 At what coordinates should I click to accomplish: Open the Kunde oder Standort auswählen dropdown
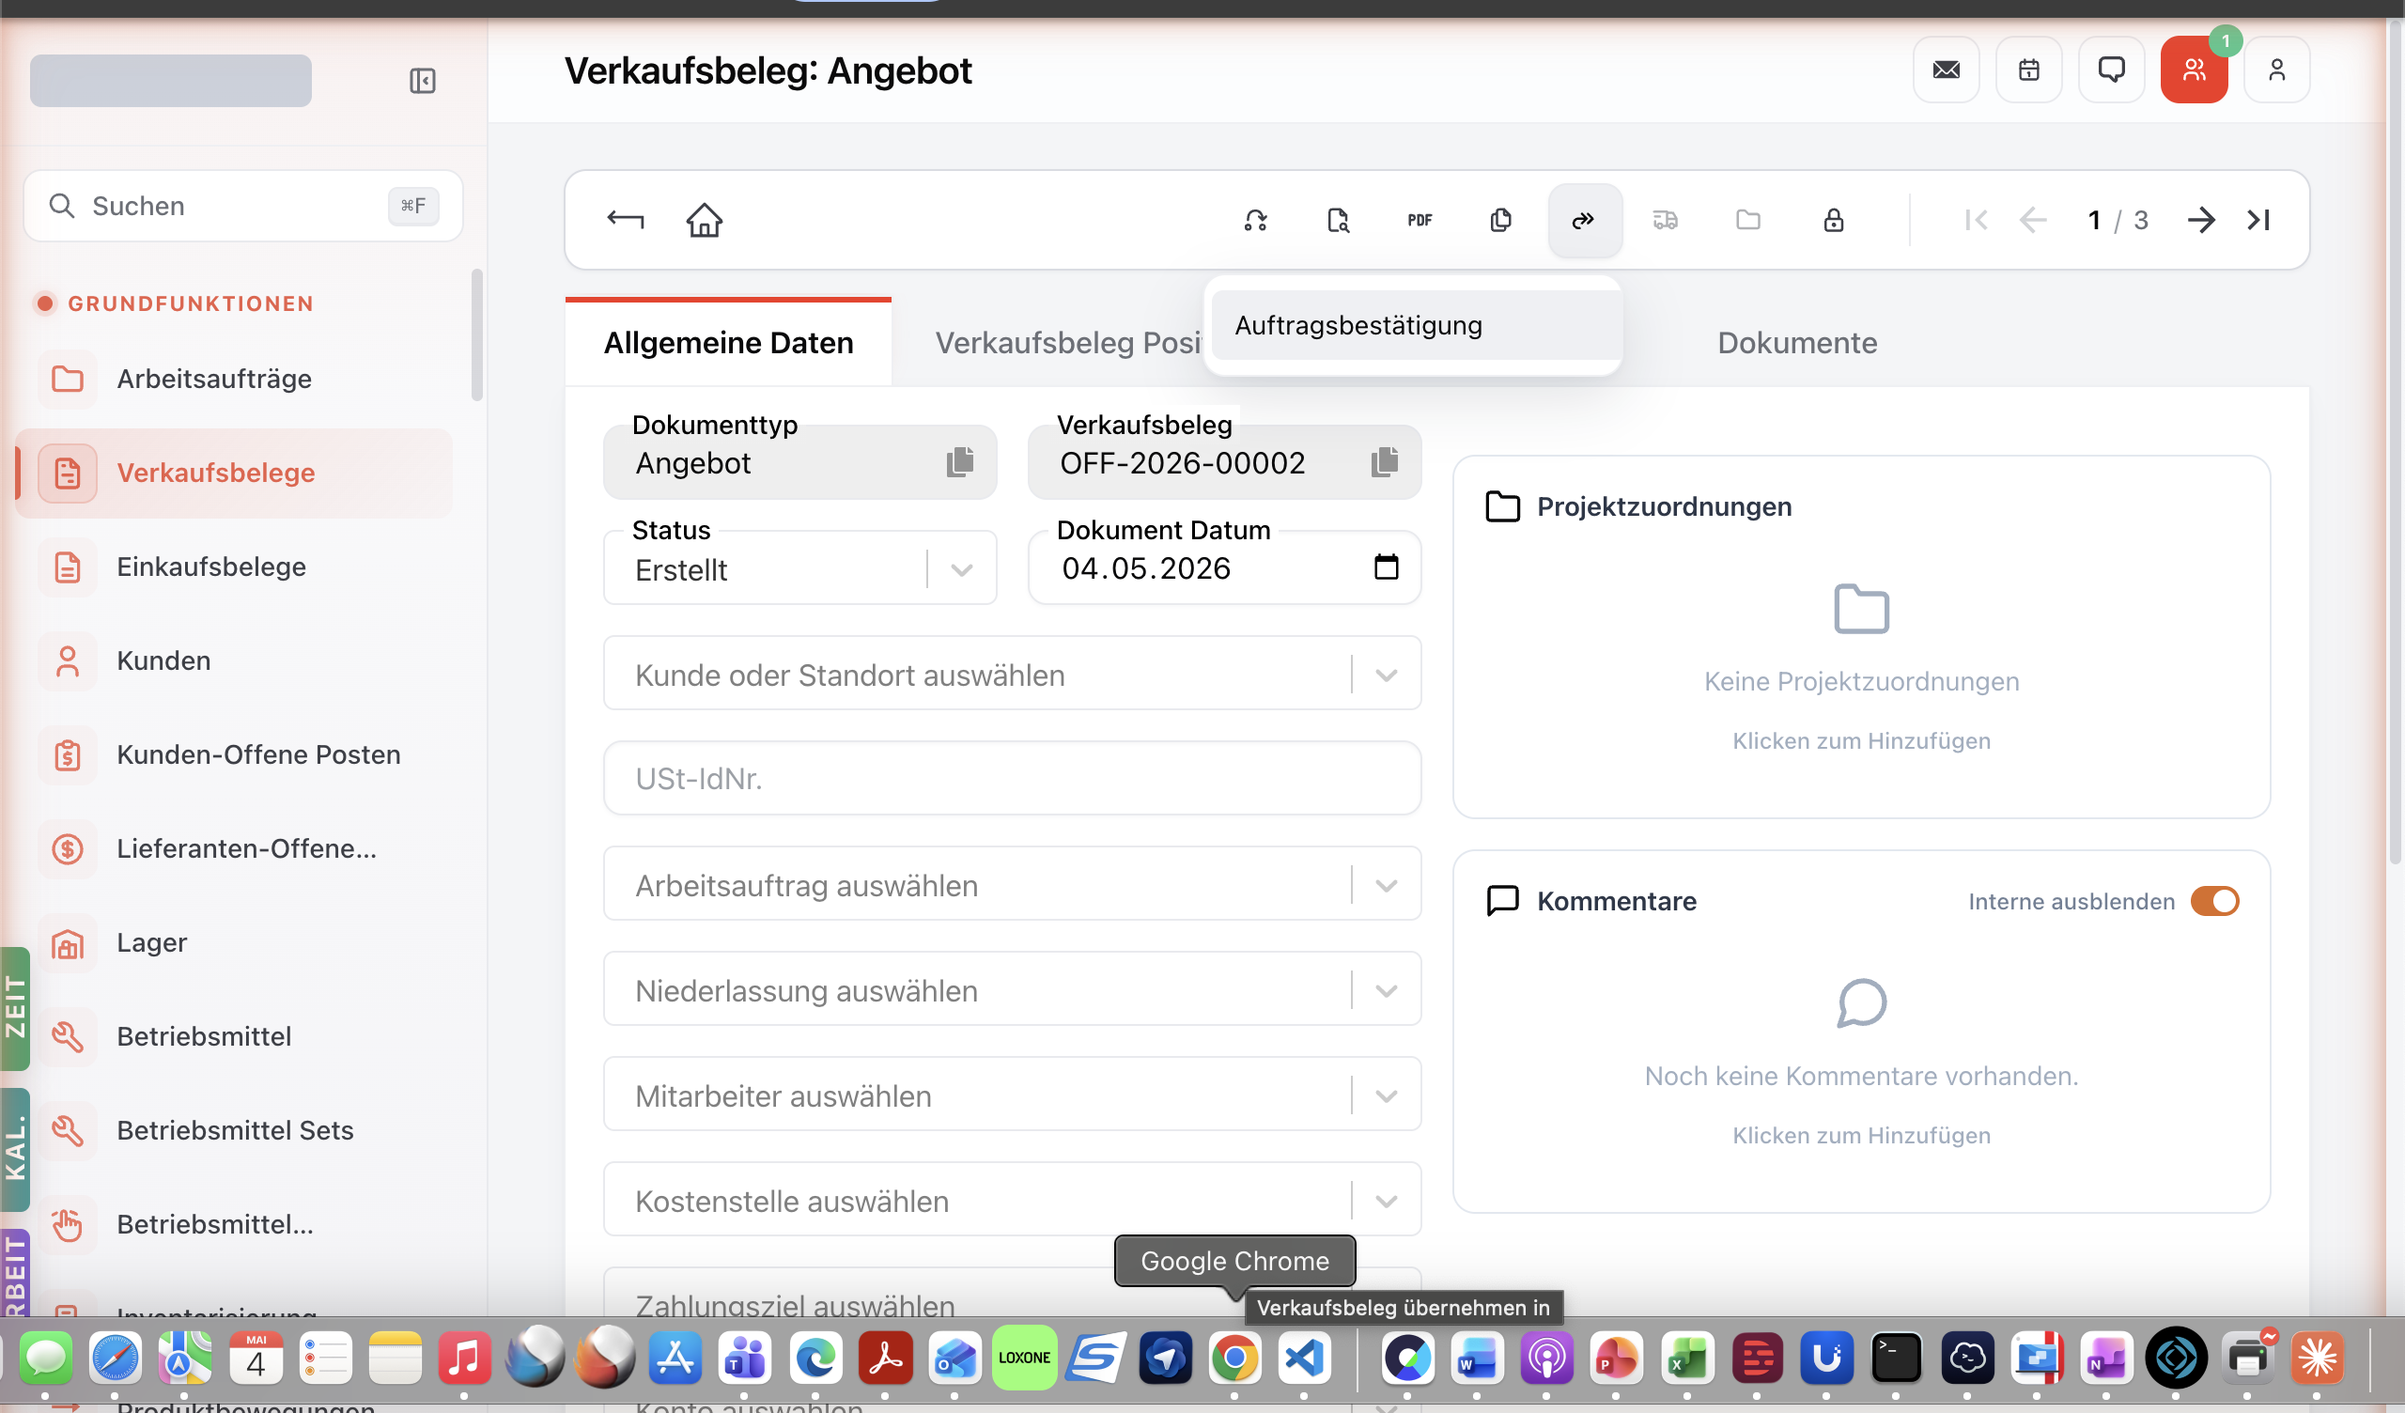(x=1012, y=674)
